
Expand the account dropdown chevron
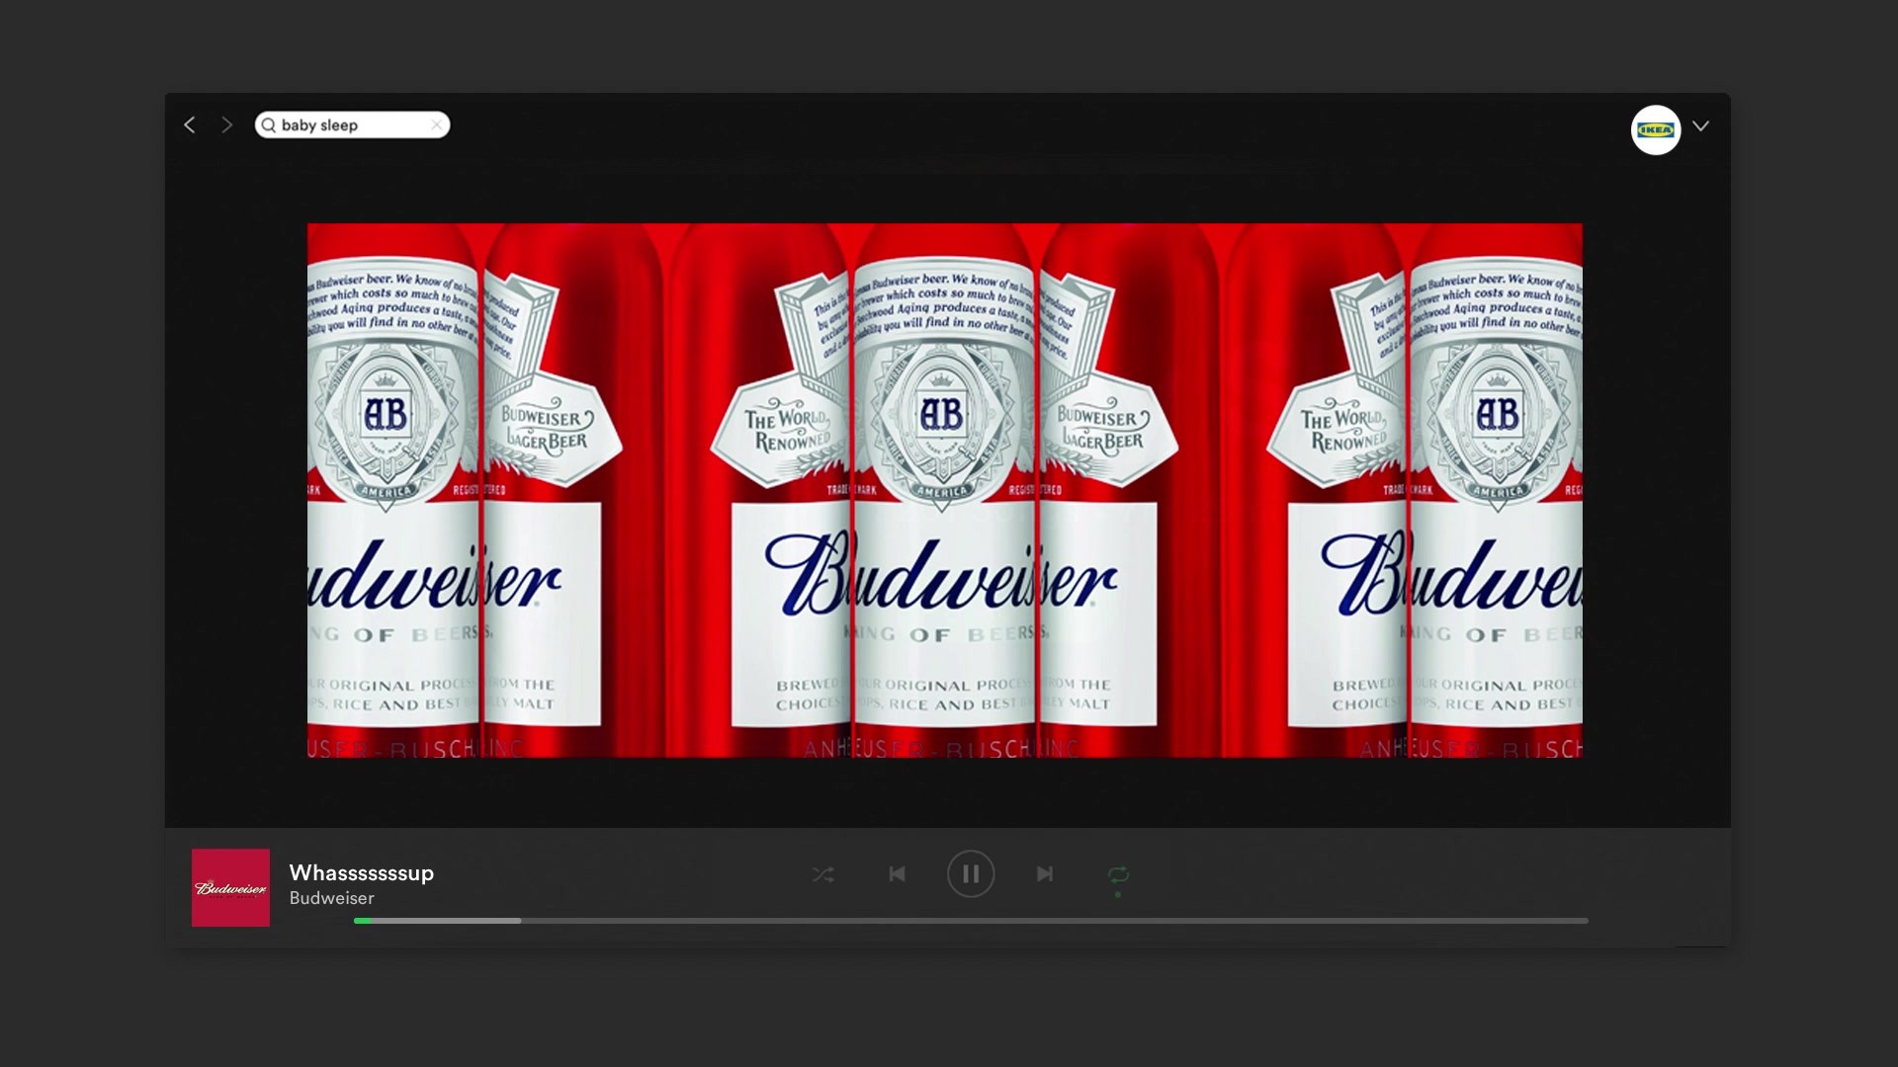(1700, 126)
